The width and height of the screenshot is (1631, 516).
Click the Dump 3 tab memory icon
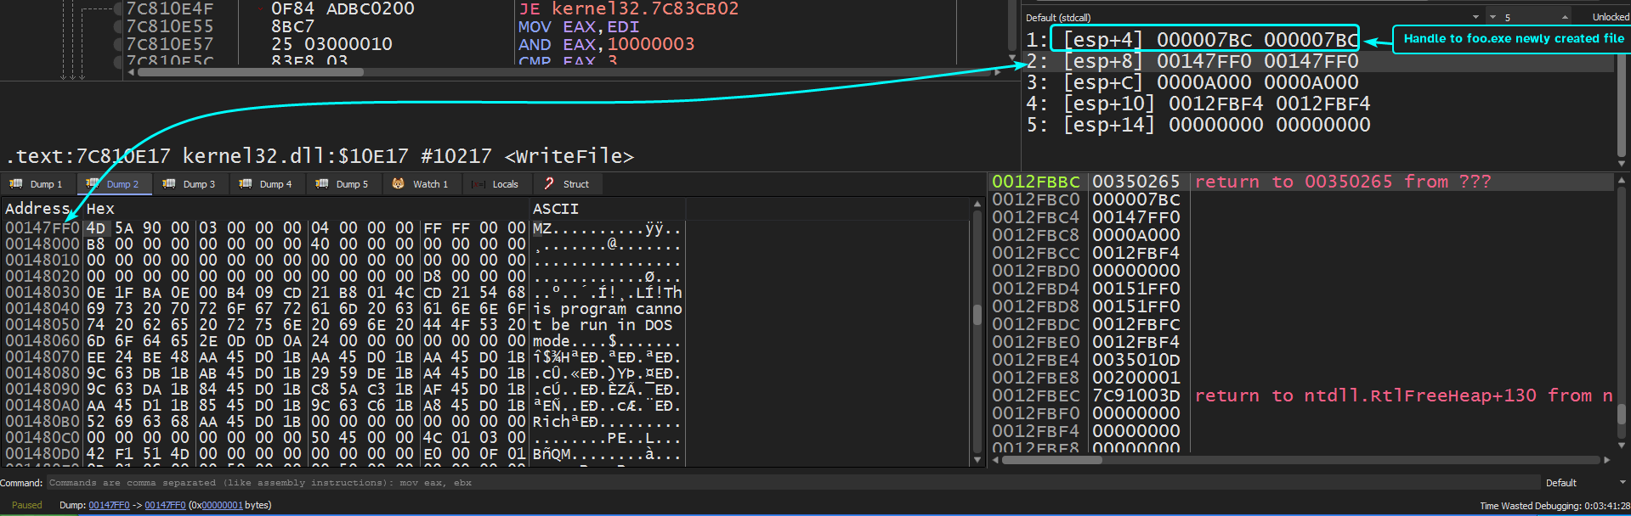pyautogui.click(x=169, y=183)
